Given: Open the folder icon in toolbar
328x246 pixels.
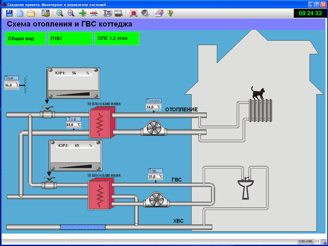Looking at the screenshot, I should 31,13.
